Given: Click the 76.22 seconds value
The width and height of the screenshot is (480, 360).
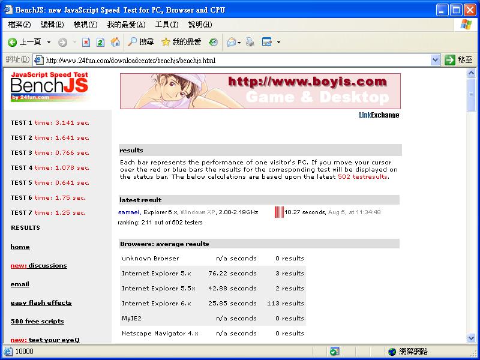Looking at the screenshot, I should point(232,274).
